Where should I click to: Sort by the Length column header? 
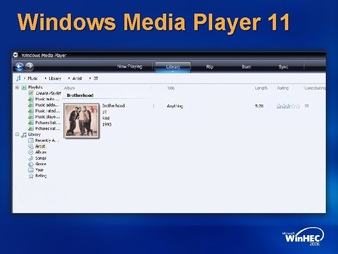[x=261, y=88]
